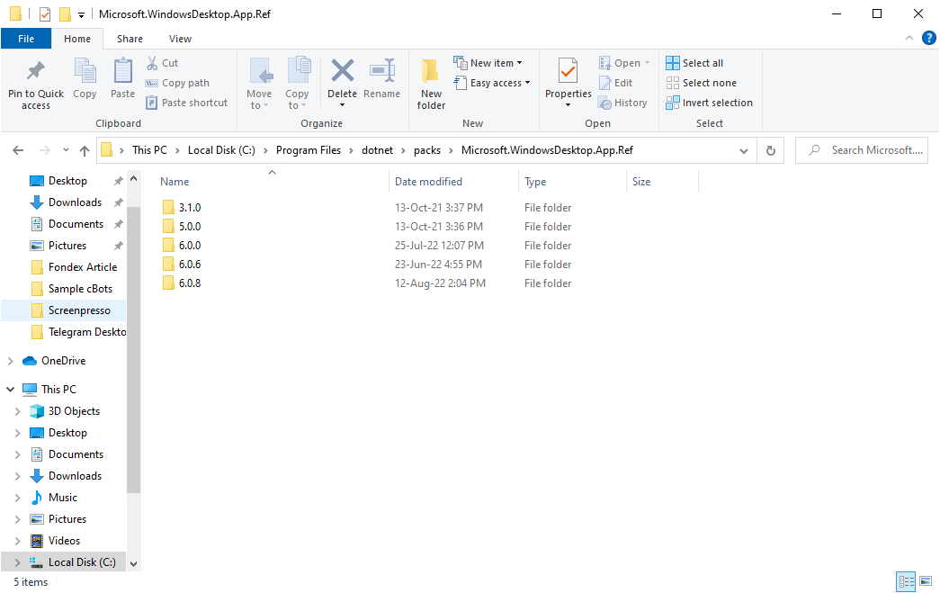The image size is (940, 593).
Task: Click the Paste clipboard icon
Action: click(123, 71)
